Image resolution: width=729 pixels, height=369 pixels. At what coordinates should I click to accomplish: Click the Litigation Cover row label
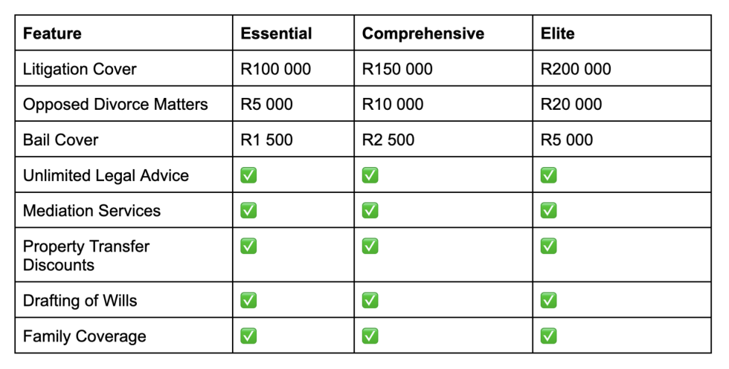point(80,69)
